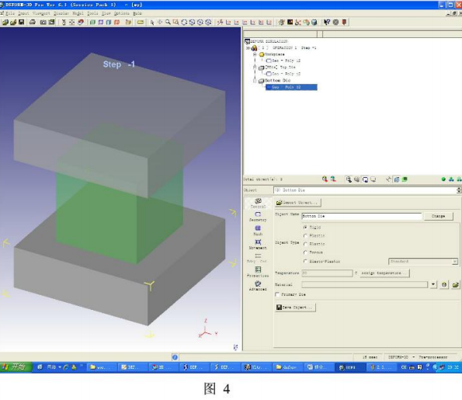
Task: Click the red display mode icon
Action: pos(117,22)
